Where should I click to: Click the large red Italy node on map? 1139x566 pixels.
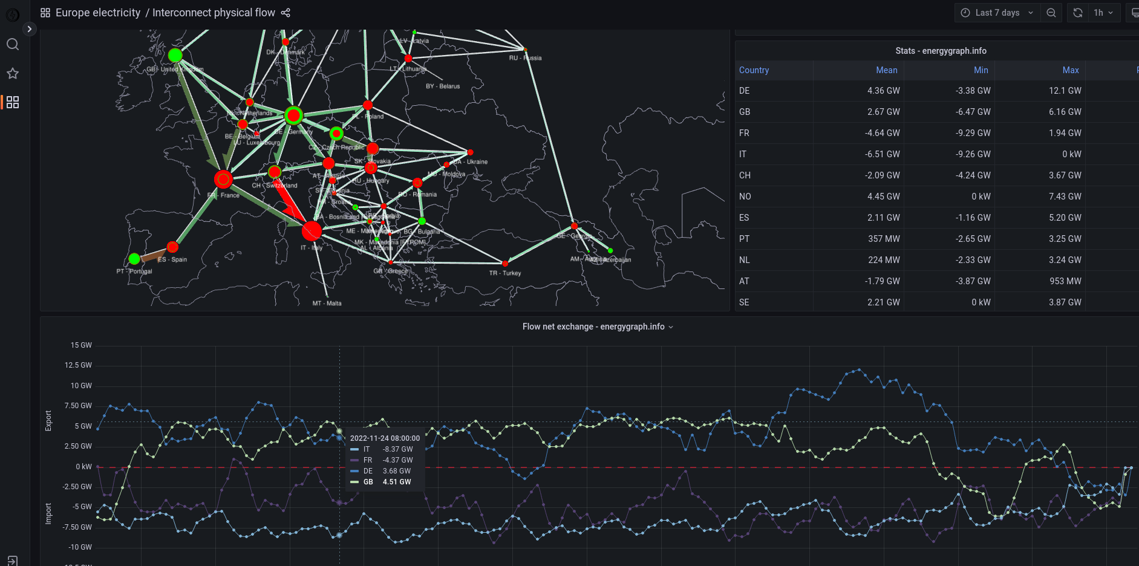pyautogui.click(x=312, y=230)
